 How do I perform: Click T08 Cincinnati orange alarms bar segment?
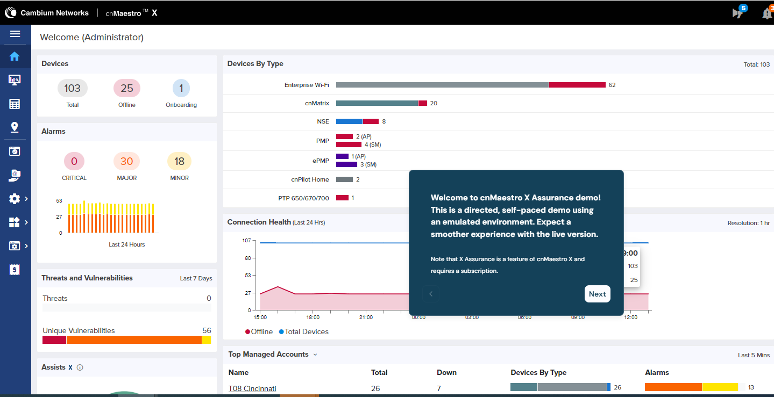point(673,387)
